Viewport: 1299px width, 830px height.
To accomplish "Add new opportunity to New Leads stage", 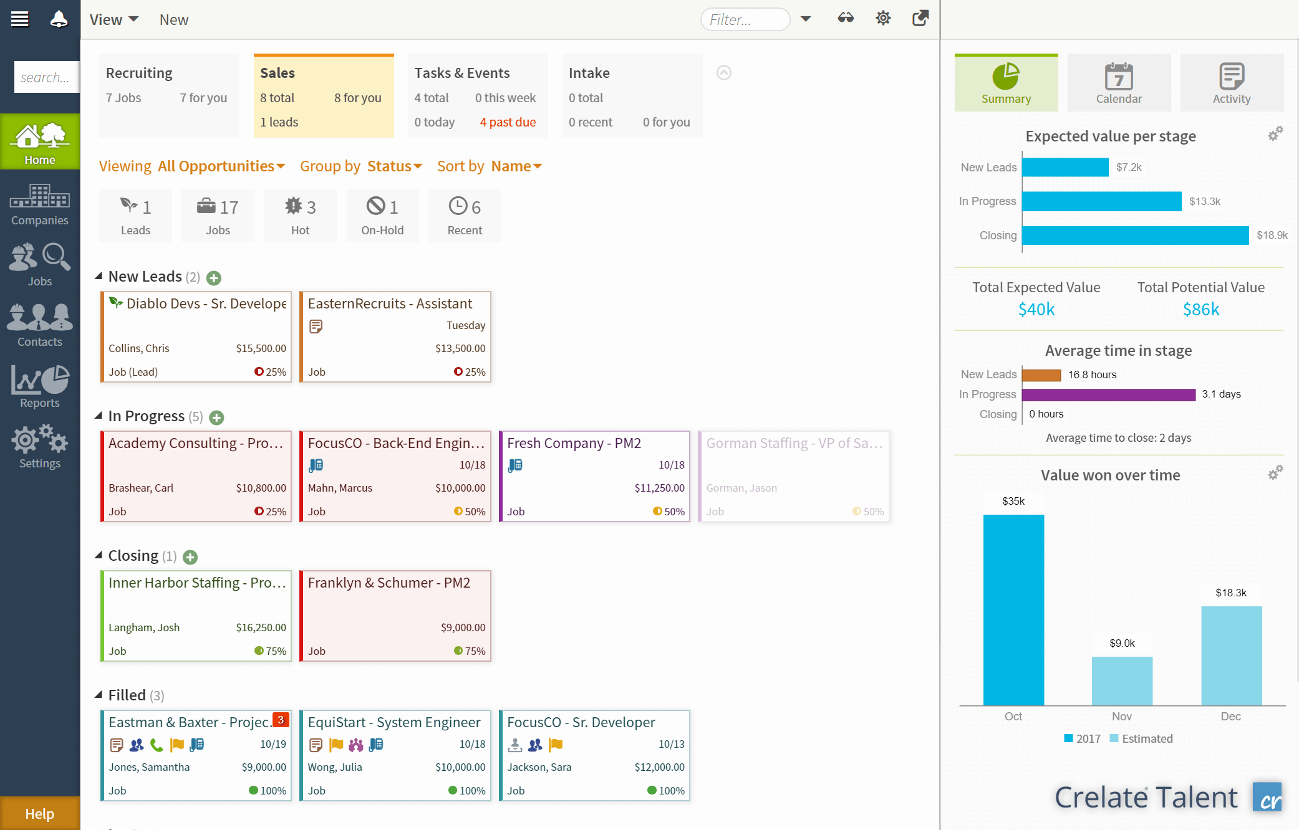I will click(214, 278).
